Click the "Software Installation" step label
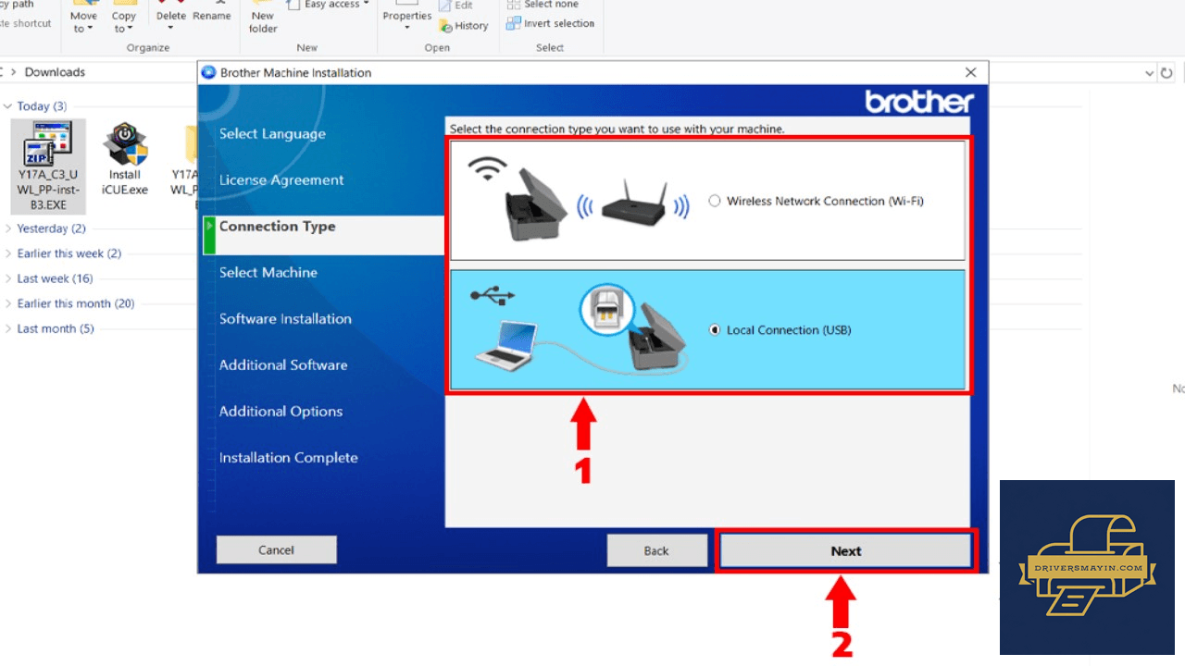This screenshot has height=666, width=1185. pos(285,319)
